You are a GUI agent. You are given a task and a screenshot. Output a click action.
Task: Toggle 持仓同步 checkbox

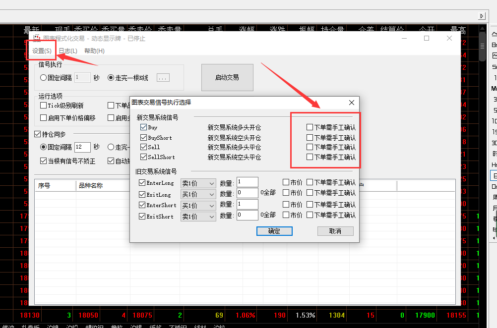(x=37, y=134)
